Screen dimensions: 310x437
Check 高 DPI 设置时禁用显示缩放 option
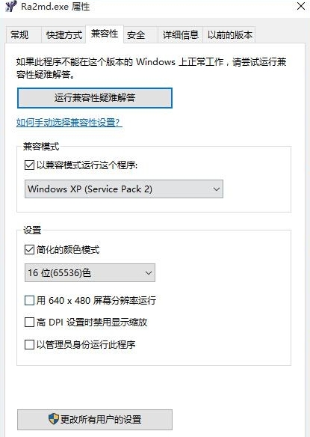point(29,323)
